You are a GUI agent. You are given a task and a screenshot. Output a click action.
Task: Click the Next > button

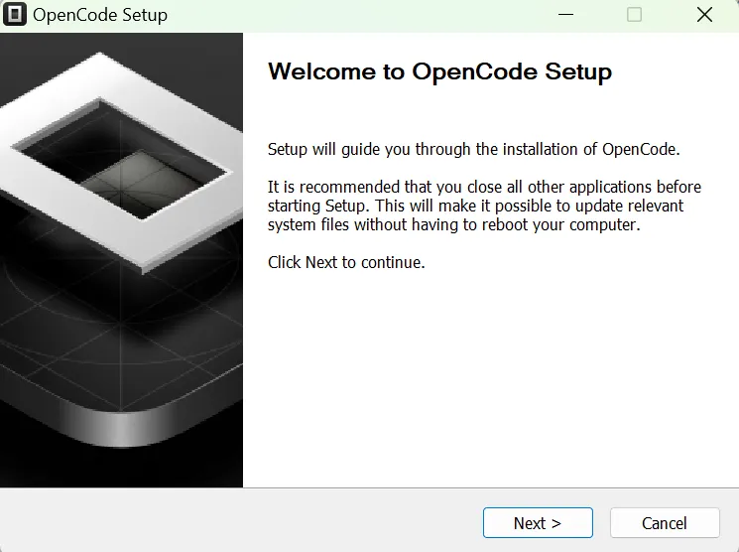[x=538, y=523]
